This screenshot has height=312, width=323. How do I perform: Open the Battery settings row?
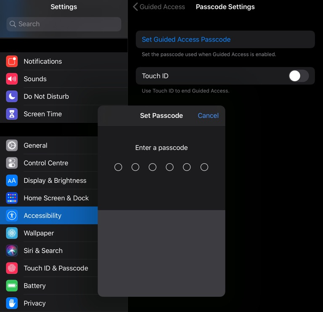point(35,286)
